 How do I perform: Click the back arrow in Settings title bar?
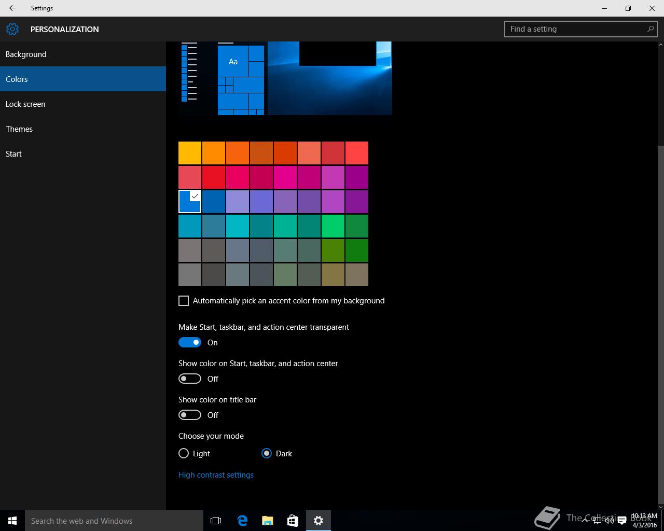coord(12,8)
